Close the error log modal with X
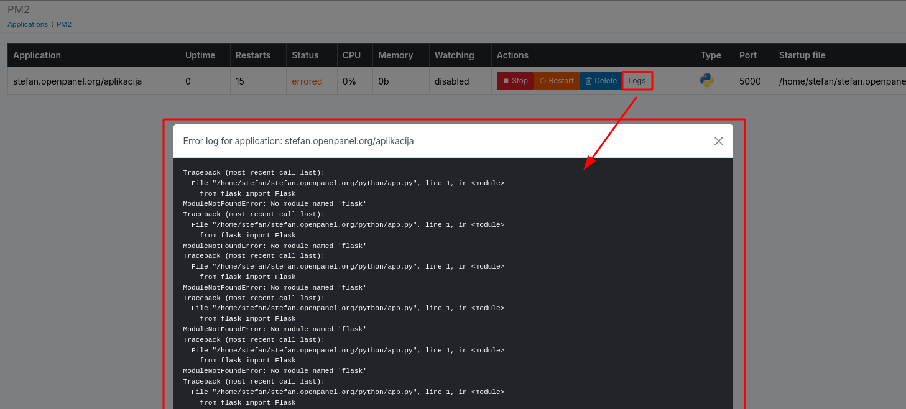Viewport: 906px width, 409px height. coord(719,141)
